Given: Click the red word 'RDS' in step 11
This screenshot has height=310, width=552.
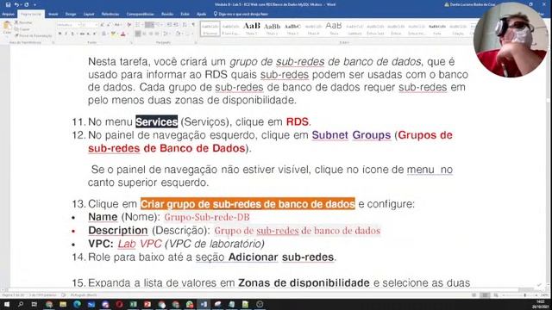Looking at the screenshot, I should [x=297, y=121].
